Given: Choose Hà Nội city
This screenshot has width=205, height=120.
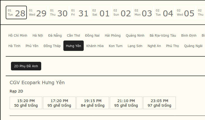Looking at the screenshot, I should (x=38, y=36).
